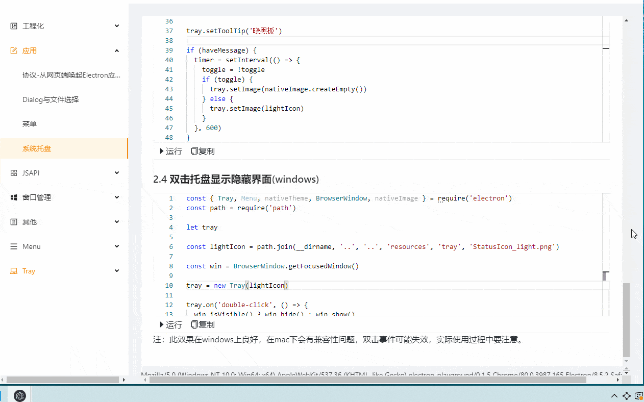644x402 pixels.
Task: Expand the Tray section chevron
Action: (x=117, y=271)
